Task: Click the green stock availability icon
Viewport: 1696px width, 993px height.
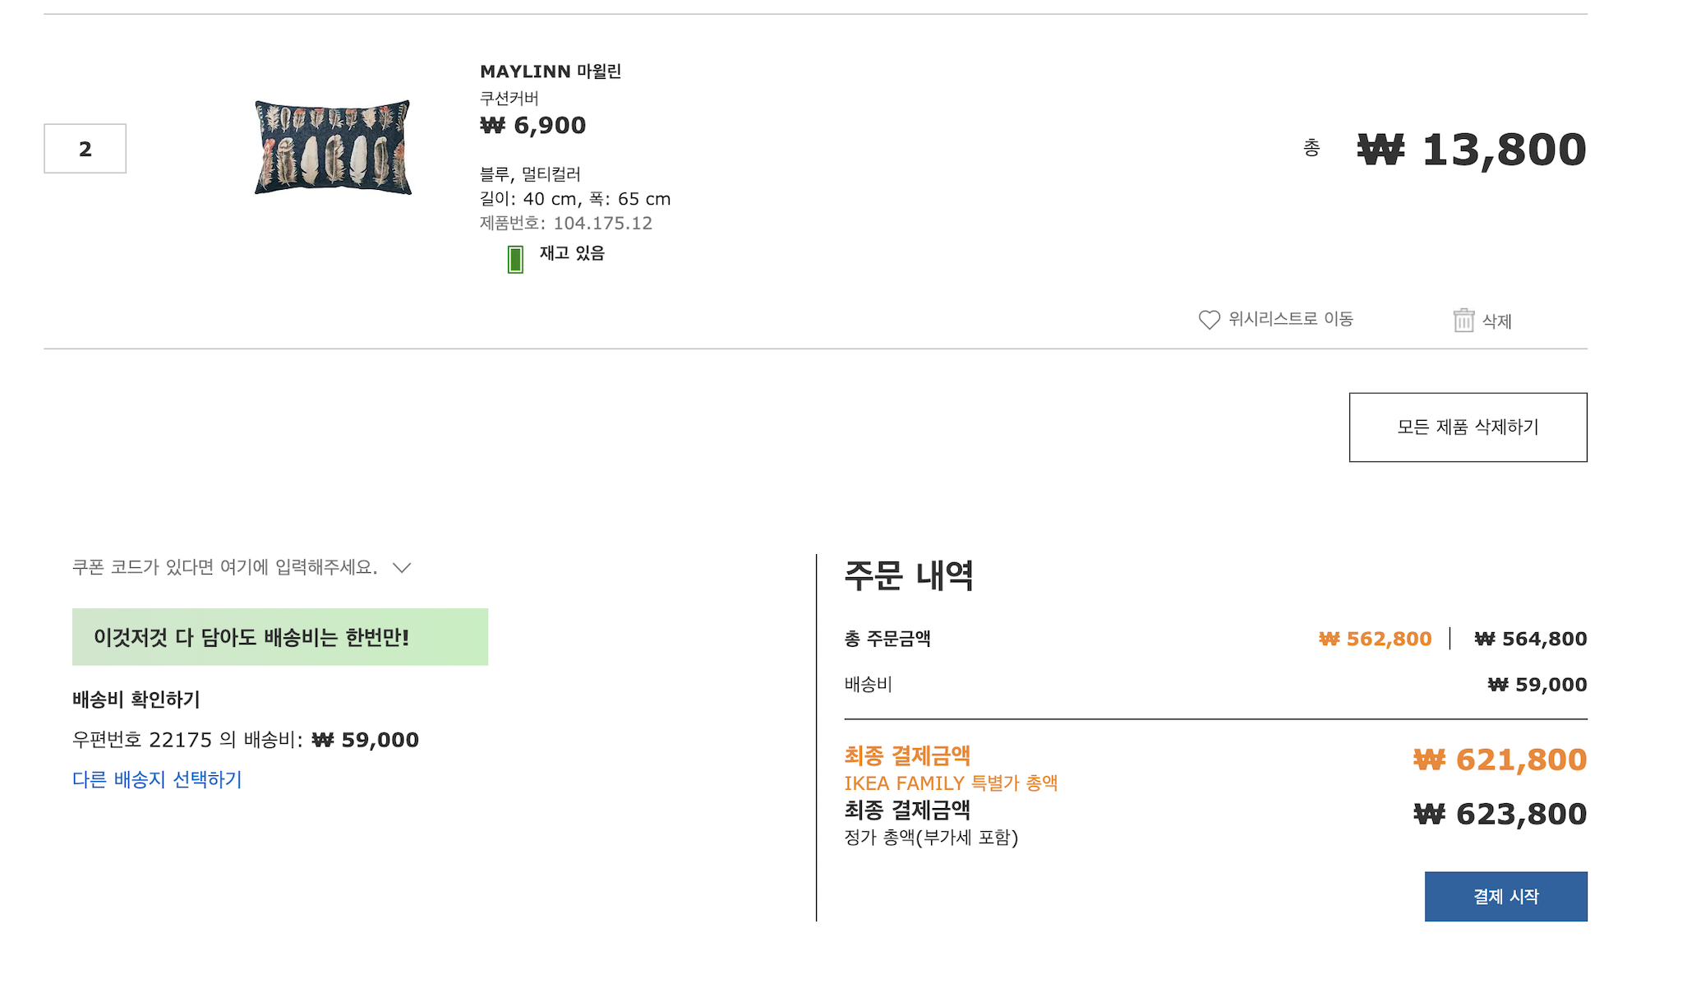Action: click(x=515, y=259)
